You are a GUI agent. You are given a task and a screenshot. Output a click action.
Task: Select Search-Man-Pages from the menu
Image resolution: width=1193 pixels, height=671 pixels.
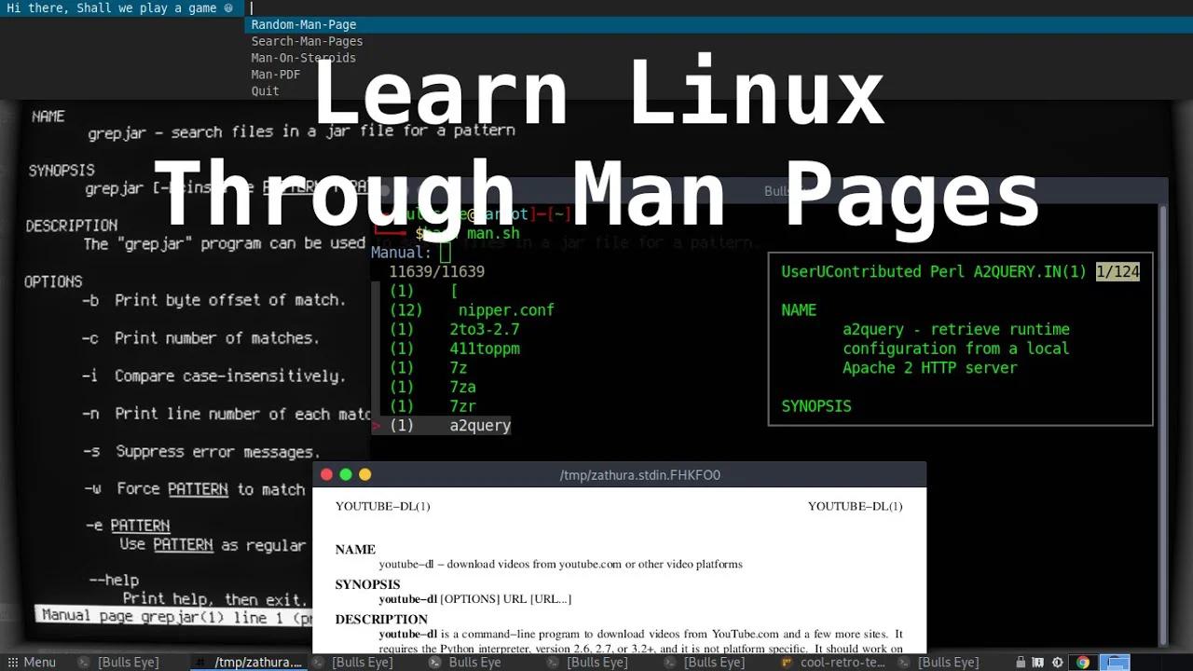click(x=307, y=41)
